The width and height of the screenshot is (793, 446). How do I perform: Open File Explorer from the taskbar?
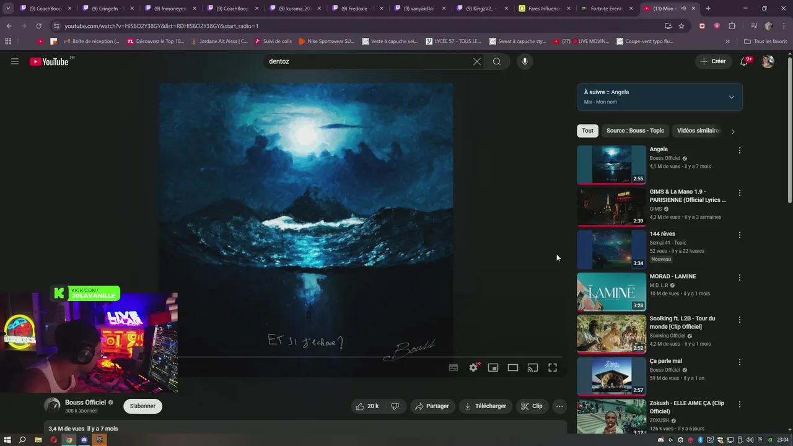click(x=38, y=440)
